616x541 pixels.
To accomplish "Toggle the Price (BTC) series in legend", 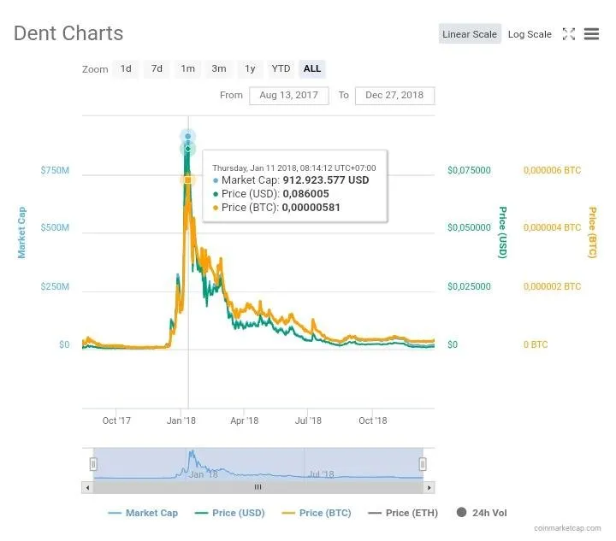I will [317, 513].
